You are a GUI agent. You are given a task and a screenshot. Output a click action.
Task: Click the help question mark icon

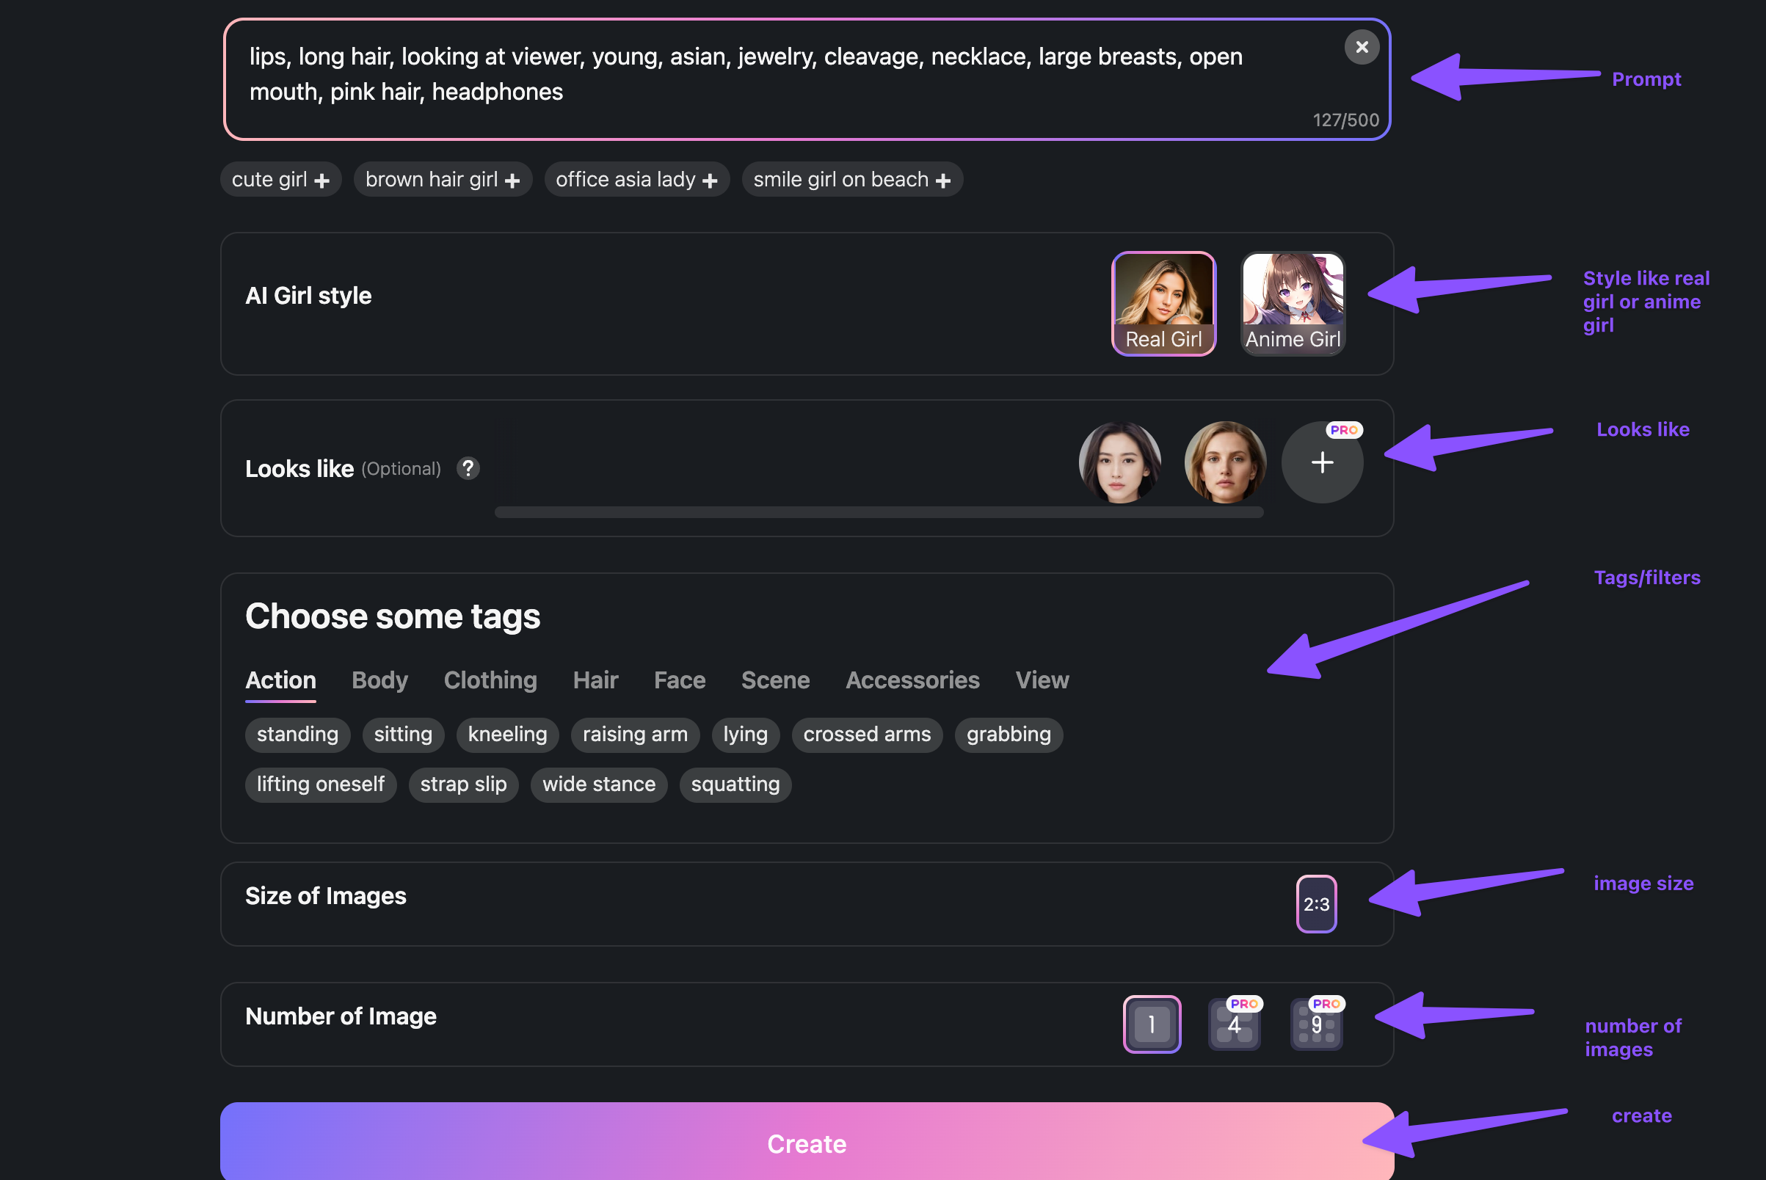tap(468, 469)
